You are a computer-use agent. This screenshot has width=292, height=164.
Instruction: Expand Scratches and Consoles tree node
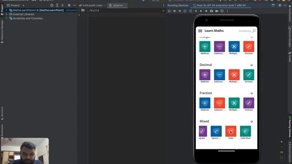pos(6,18)
